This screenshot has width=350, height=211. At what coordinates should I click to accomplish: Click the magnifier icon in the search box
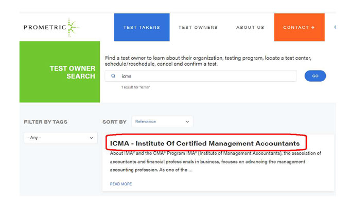pyautogui.click(x=113, y=76)
